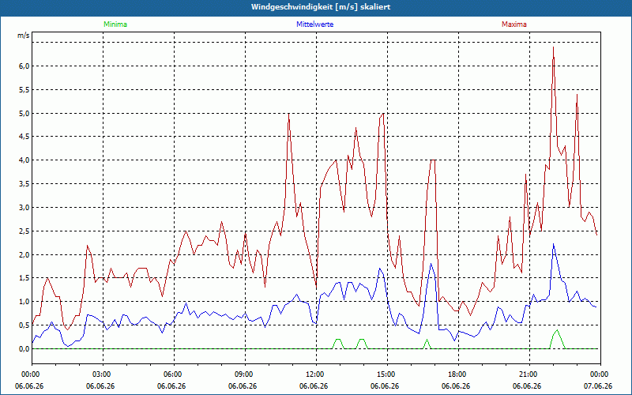Screen dimensions: 632x395
Task: Click the blue Mittelwerte legend label
Action: pyautogui.click(x=314, y=24)
